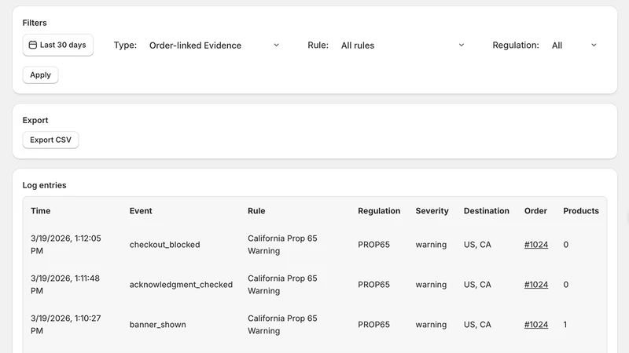Click the Export section heading
The height and width of the screenshot is (353, 629).
(x=35, y=120)
